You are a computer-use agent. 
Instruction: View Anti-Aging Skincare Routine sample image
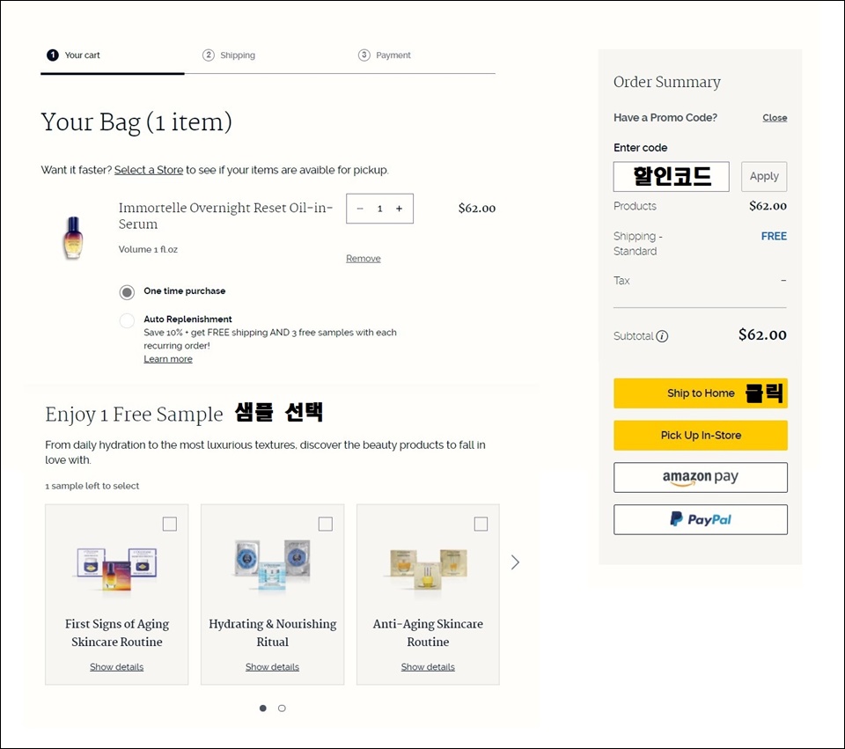click(429, 569)
